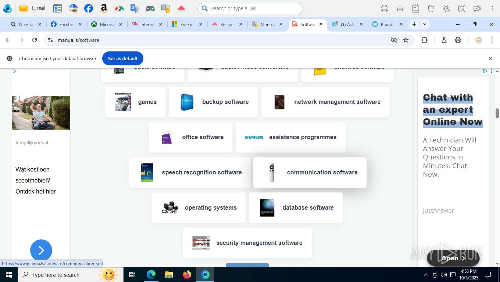Switch to the Internet speed tab
500x282 pixels.
(x=147, y=24)
